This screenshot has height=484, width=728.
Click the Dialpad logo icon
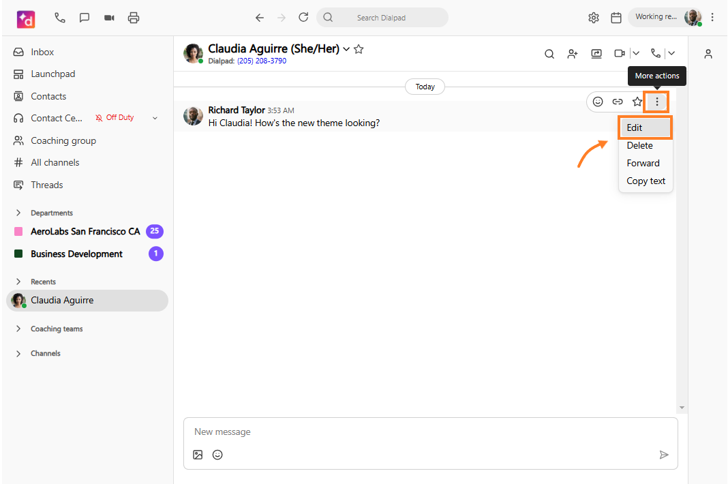(x=26, y=19)
